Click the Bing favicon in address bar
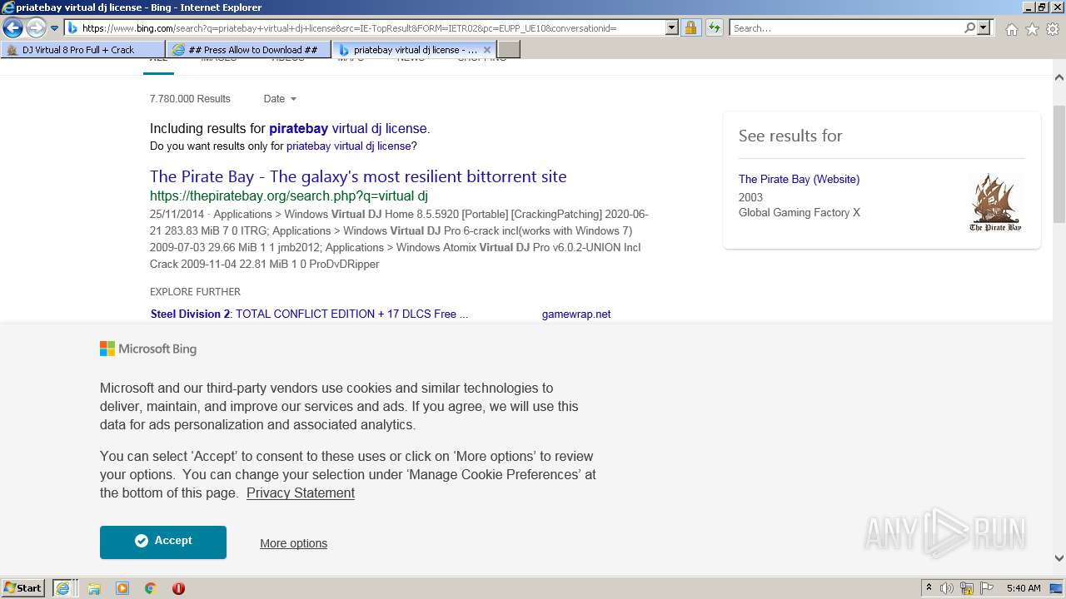 coord(72,28)
